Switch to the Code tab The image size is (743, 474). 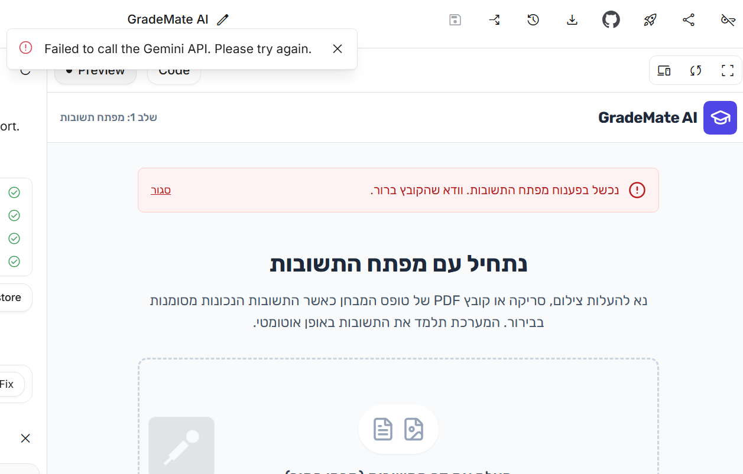[174, 69]
